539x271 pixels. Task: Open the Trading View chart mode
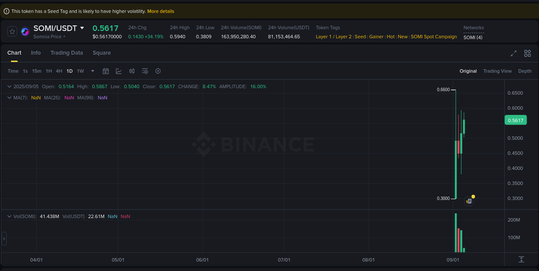coord(497,71)
